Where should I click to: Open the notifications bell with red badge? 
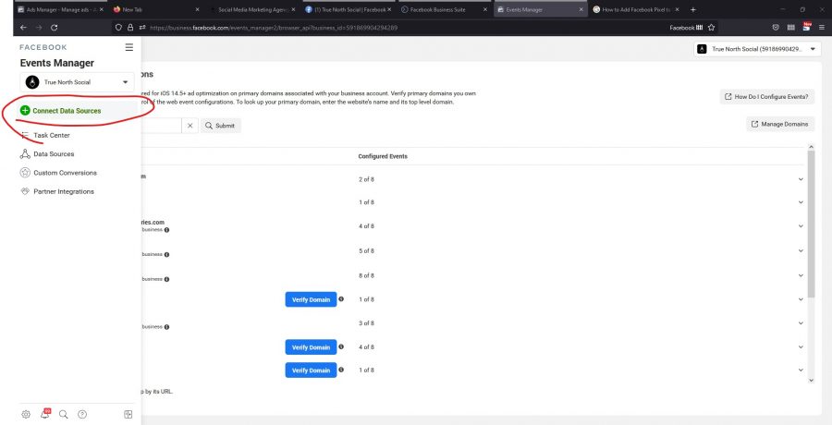click(44, 414)
